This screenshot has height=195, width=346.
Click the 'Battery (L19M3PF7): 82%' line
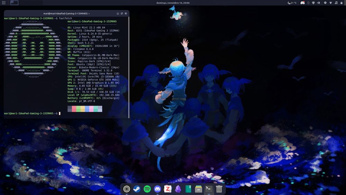click(x=93, y=98)
